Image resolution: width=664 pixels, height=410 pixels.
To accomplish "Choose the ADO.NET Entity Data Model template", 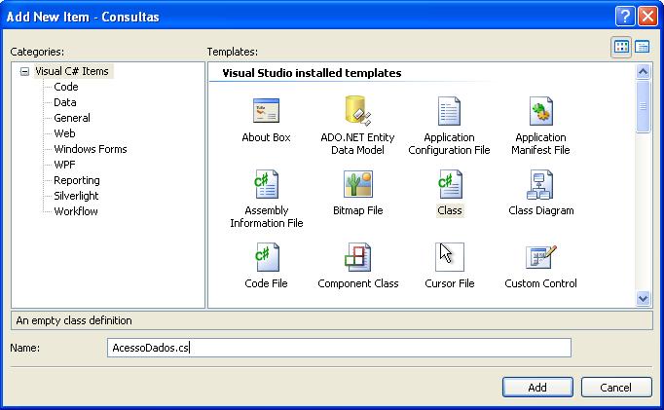I will 357,112.
